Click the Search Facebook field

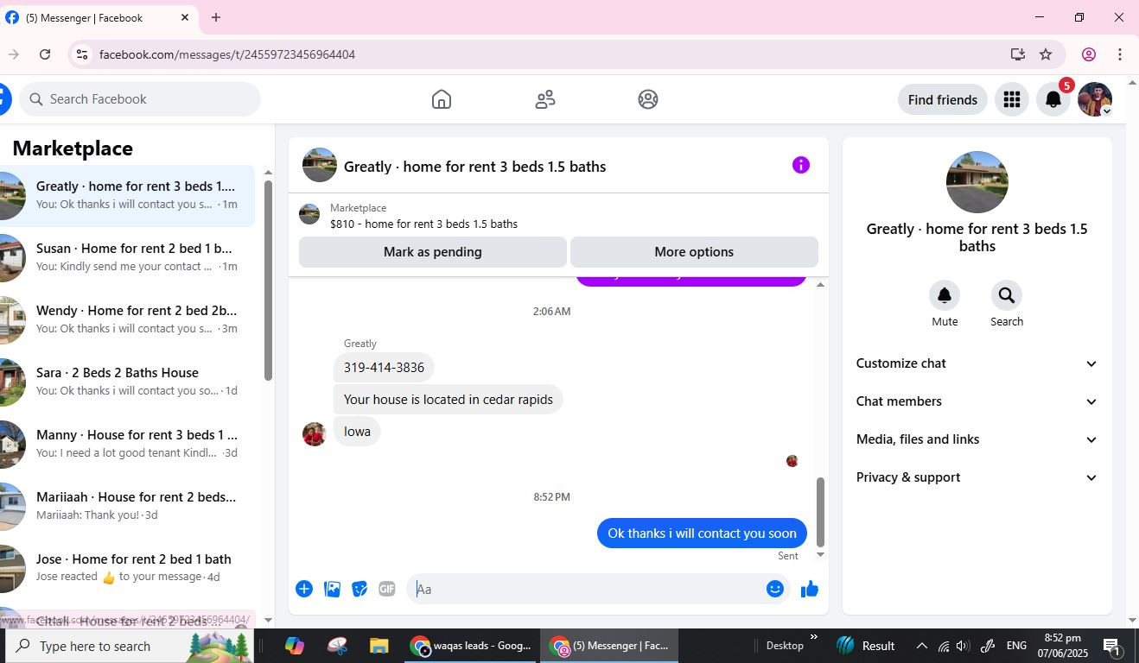click(x=140, y=99)
